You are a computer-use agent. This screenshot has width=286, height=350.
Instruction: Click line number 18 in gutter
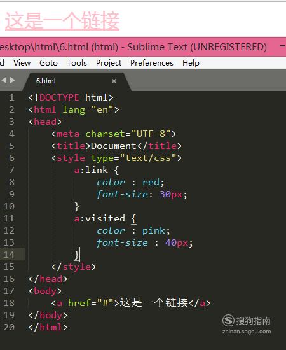(9, 303)
